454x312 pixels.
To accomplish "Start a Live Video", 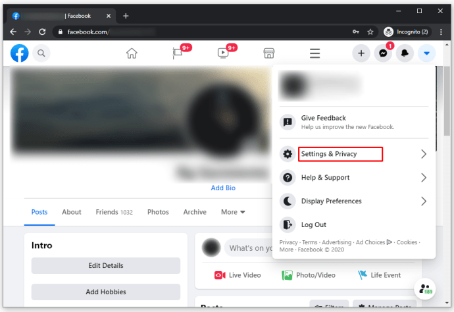I will point(238,275).
